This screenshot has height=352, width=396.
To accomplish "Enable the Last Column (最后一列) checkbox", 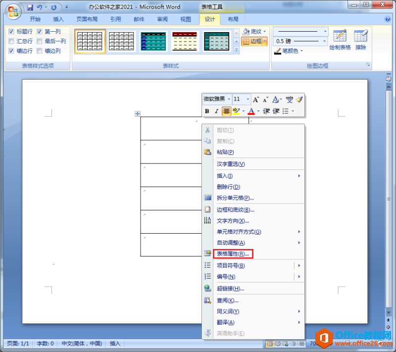I will click(x=39, y=41).
